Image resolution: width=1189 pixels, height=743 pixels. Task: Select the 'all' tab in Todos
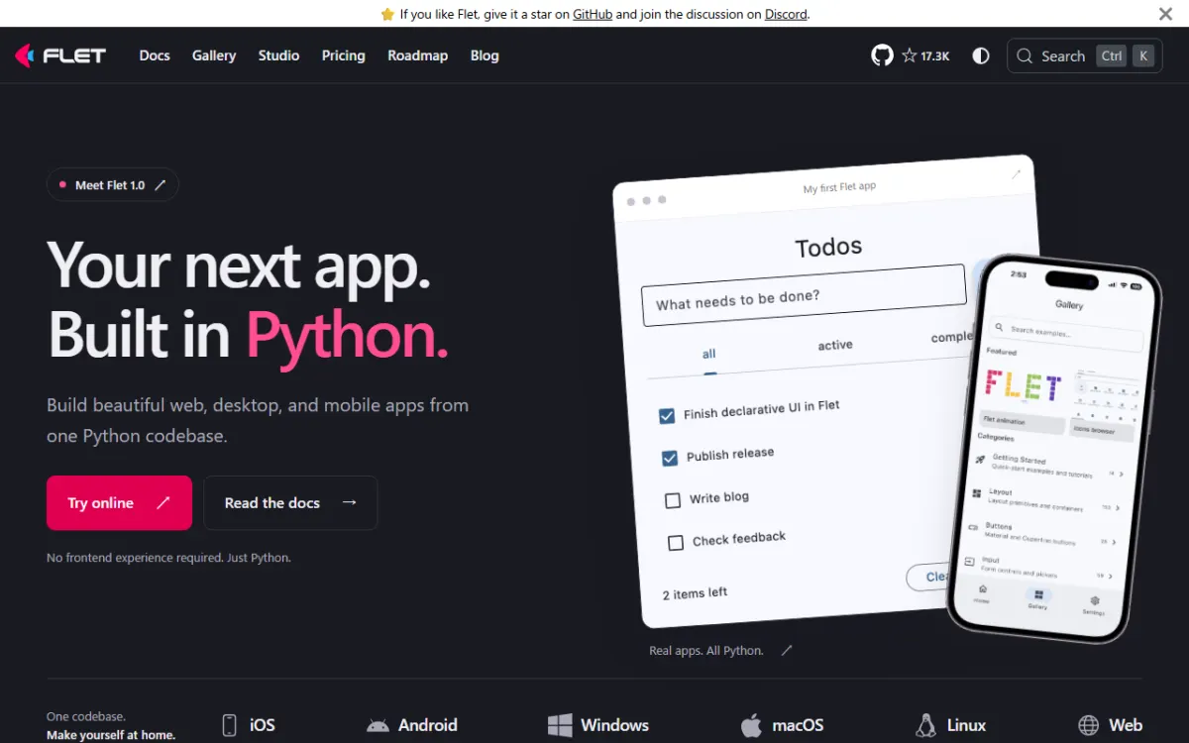(x=709, y=354)
